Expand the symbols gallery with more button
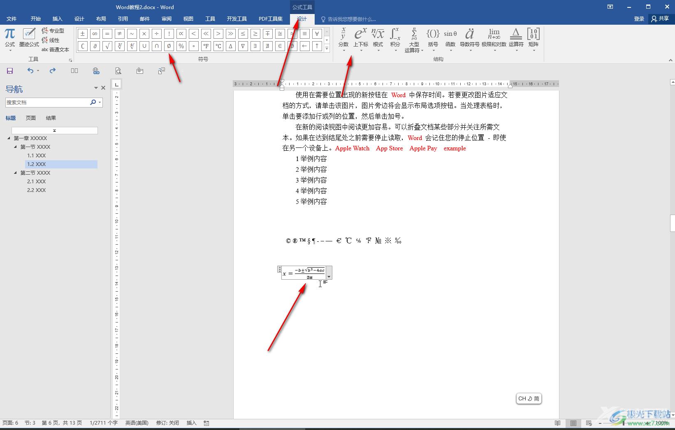 click(327, 49)
